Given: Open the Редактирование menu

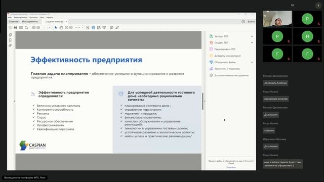Looking at the screenshot, I should [x=20, y=18].
